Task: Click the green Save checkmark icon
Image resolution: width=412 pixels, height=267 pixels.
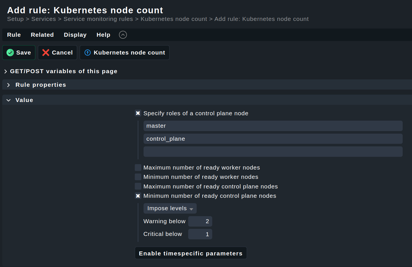Action: pos(10,53)
